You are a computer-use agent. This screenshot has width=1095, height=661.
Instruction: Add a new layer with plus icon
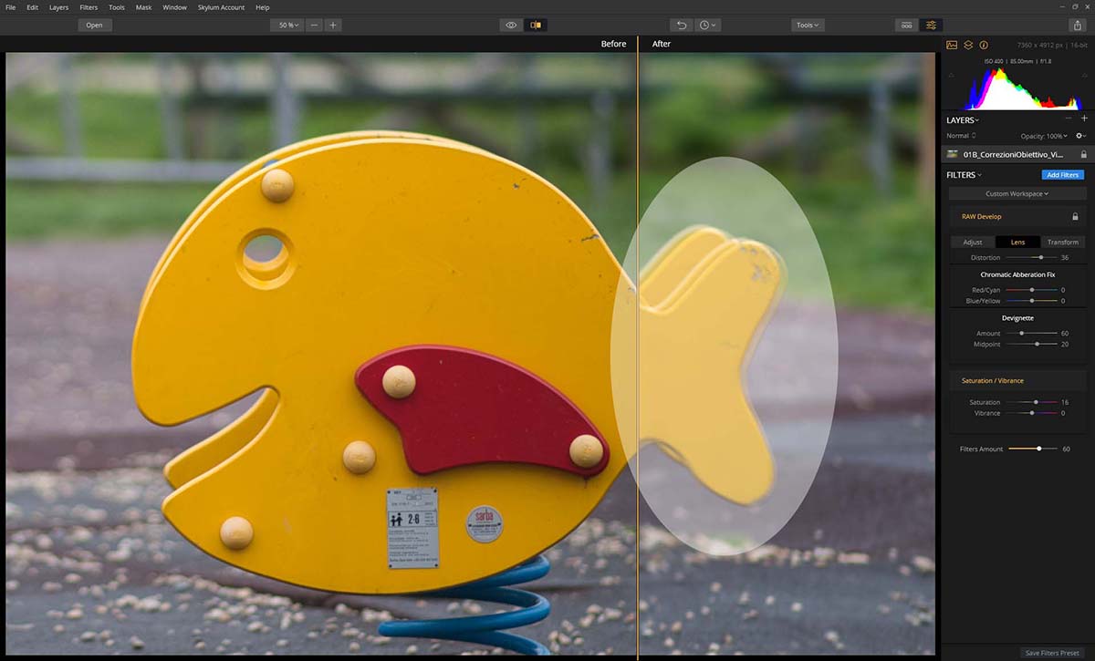pos(1084,119)
